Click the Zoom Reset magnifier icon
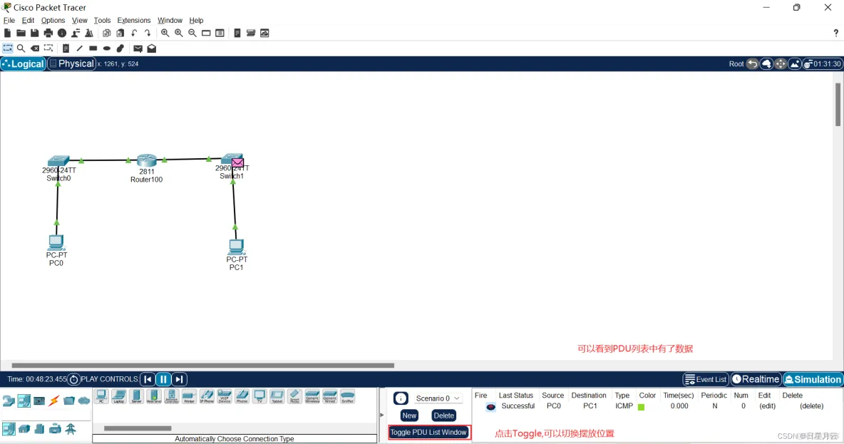Image resolution: width=844 pixels, height=444 pixels. click(x=179, y=33)
